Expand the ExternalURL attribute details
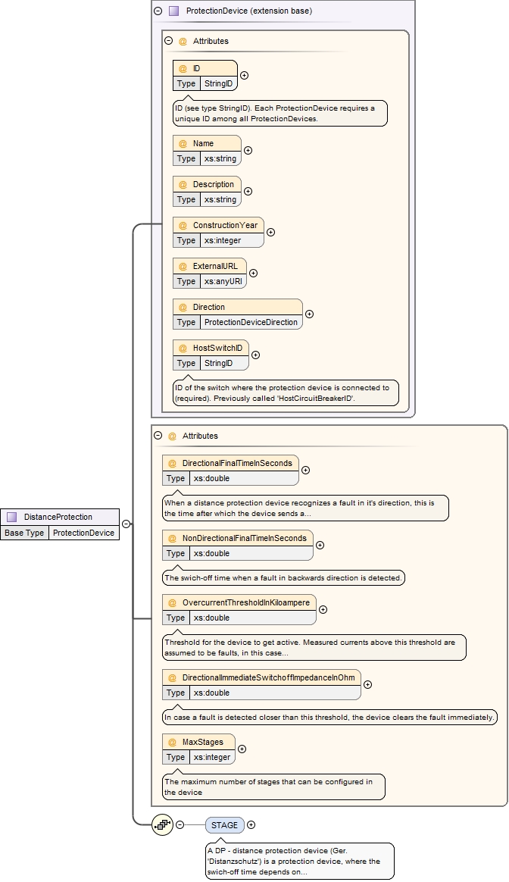509x882 pixels. click(x=253, y=273)
